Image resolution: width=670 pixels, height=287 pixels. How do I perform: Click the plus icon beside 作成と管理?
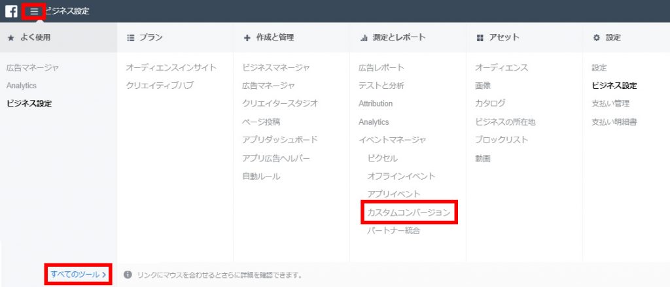247,37
